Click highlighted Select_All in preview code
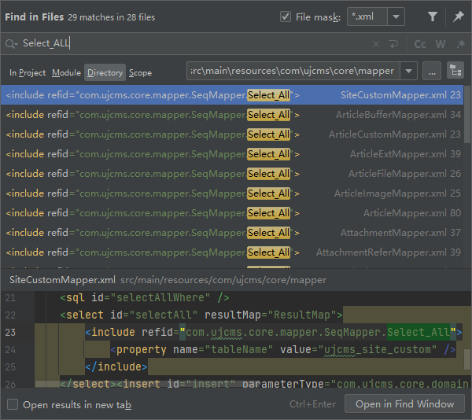 (x=419, y=332)
